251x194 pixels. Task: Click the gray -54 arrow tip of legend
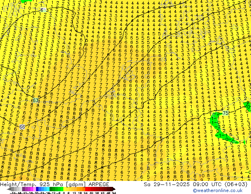click(9, 189)
